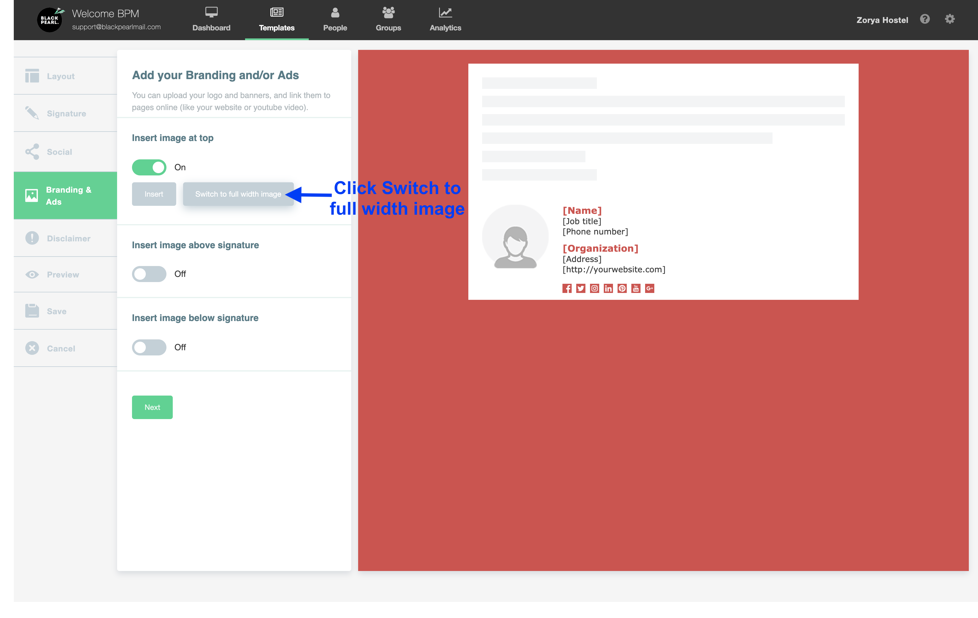
Task: Click the Google Plus icon in preview
Action: pyautogui.click(x=649, y=289)
